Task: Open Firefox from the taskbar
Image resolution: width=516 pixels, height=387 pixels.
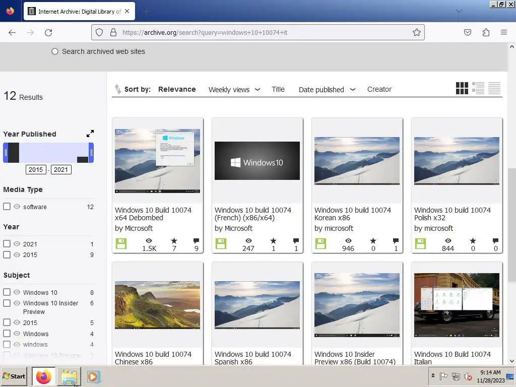Action: (x=44, y=376)
